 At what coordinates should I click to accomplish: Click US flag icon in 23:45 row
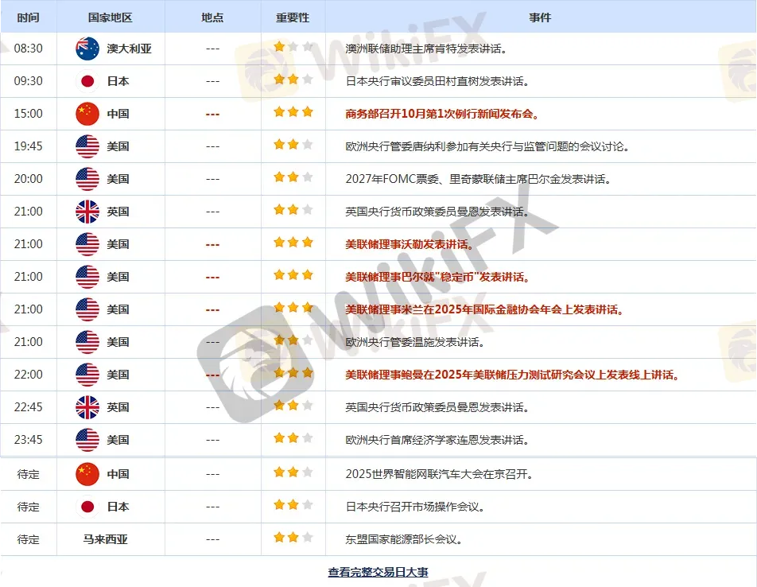[87, 440]
